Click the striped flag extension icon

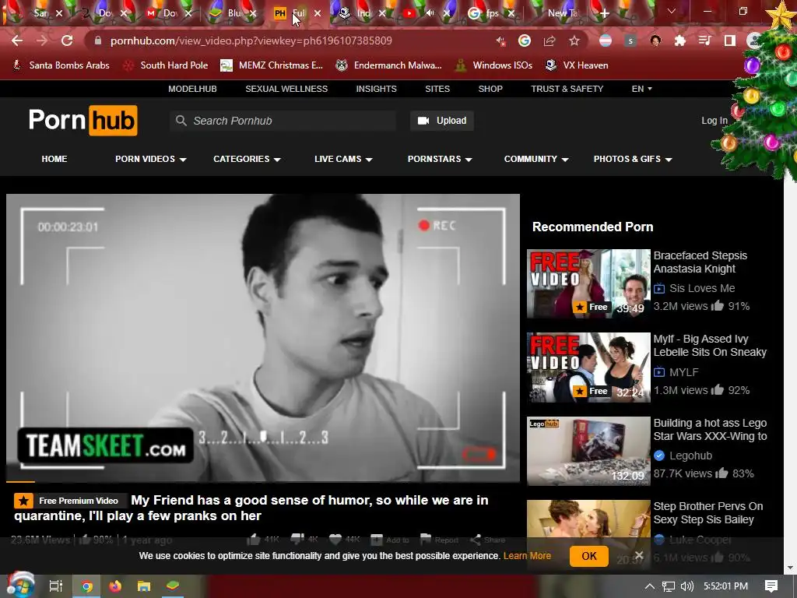[x=606, y=40]
